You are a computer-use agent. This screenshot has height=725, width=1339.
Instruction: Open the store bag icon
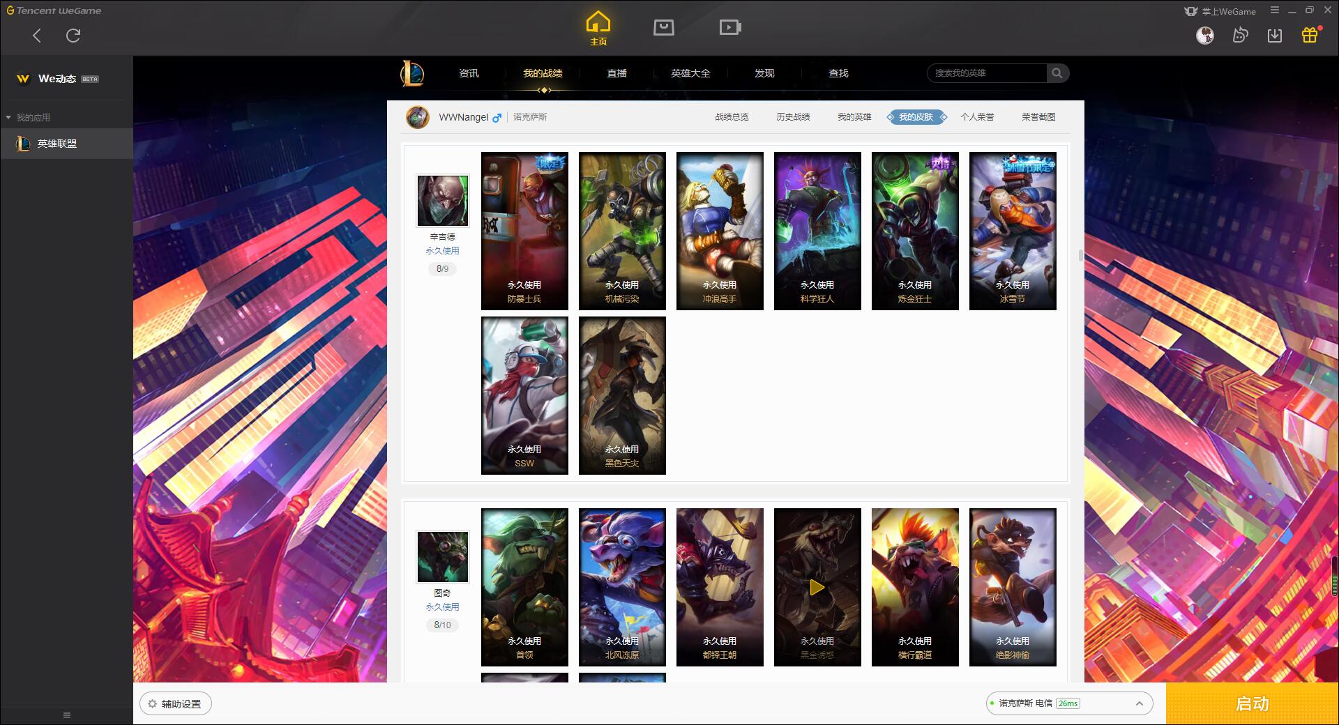[x=664, y=27]
